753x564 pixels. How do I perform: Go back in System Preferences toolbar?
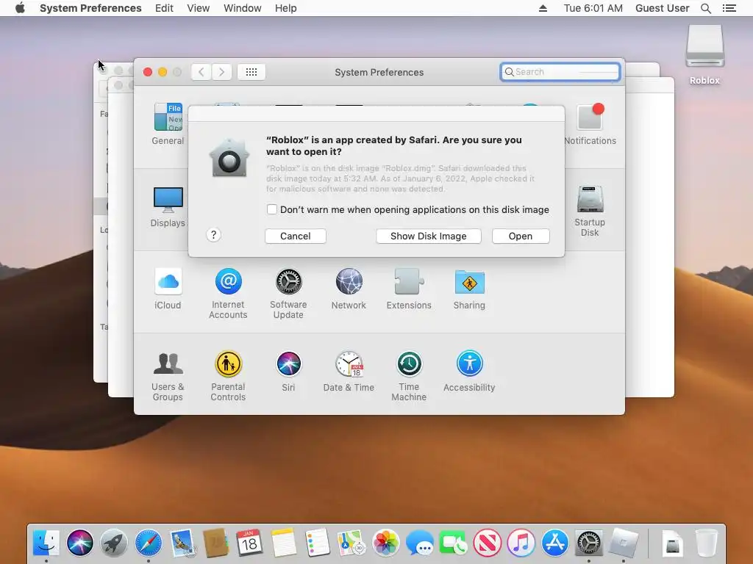201,72
